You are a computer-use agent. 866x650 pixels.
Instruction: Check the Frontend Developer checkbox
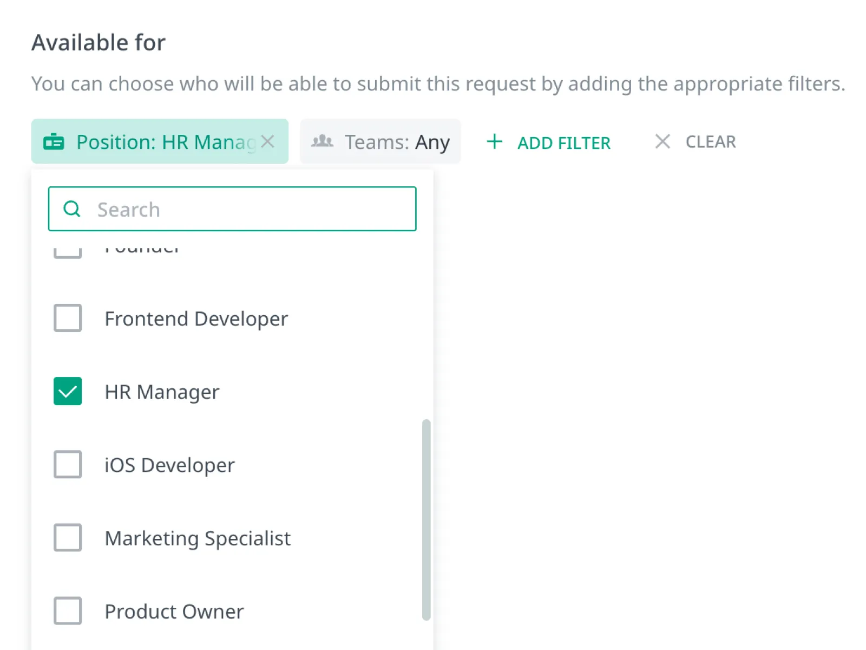(68, 318)
